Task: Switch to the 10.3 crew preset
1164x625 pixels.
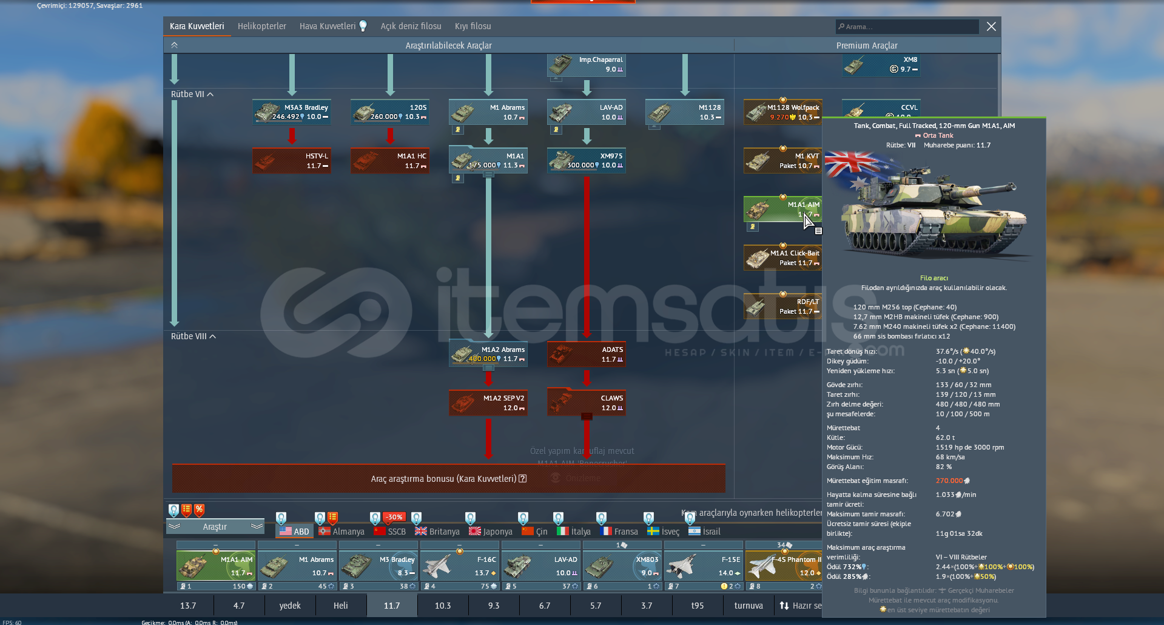Action: tap(443, 606)
